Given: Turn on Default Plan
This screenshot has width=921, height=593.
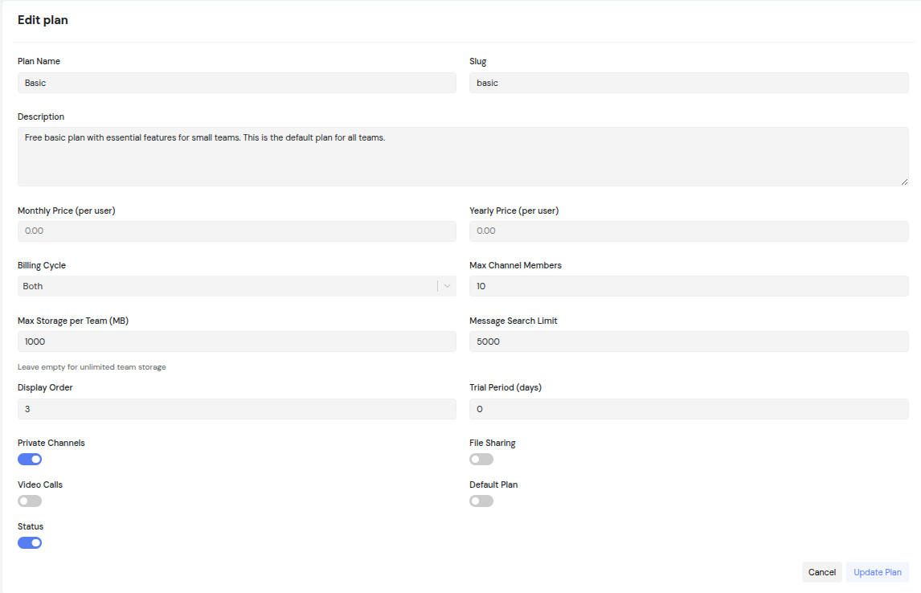Looking at the screenshot, I should pos(481,501).
